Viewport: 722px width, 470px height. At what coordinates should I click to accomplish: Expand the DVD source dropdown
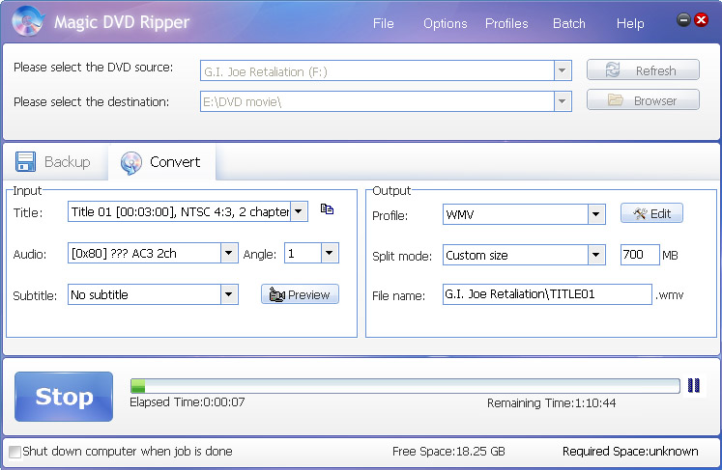(562, 70)
